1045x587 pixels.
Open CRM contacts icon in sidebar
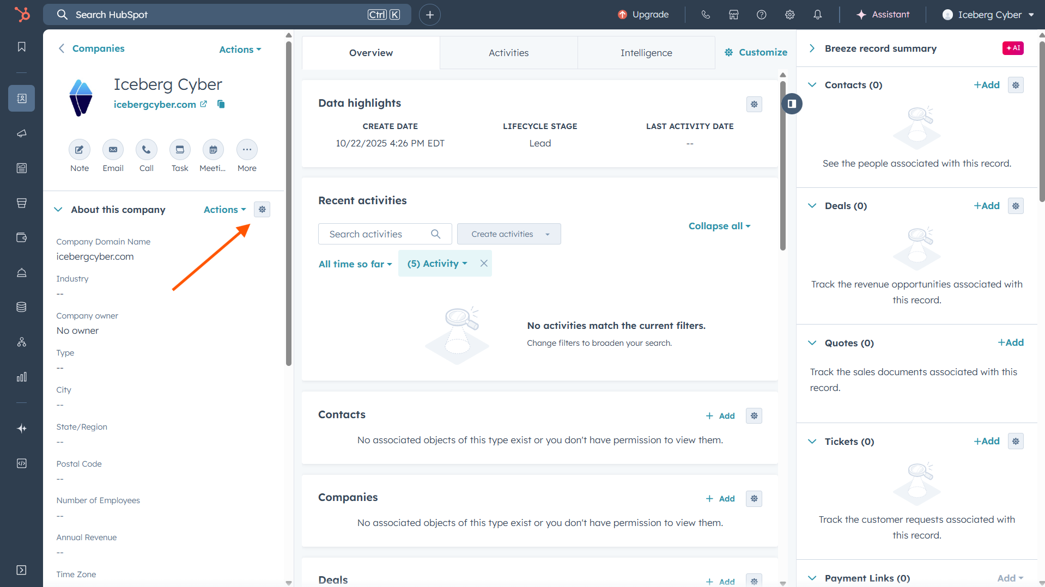click(22, 98)
